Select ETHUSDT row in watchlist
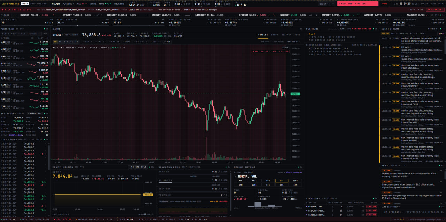The height and width of the screenshot is (222, 446). click(x=24, y=79)
